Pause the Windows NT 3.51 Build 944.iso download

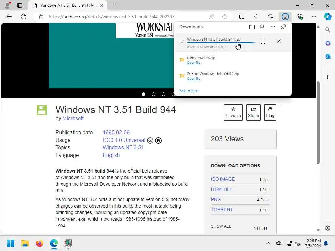[x=263, y=41]
